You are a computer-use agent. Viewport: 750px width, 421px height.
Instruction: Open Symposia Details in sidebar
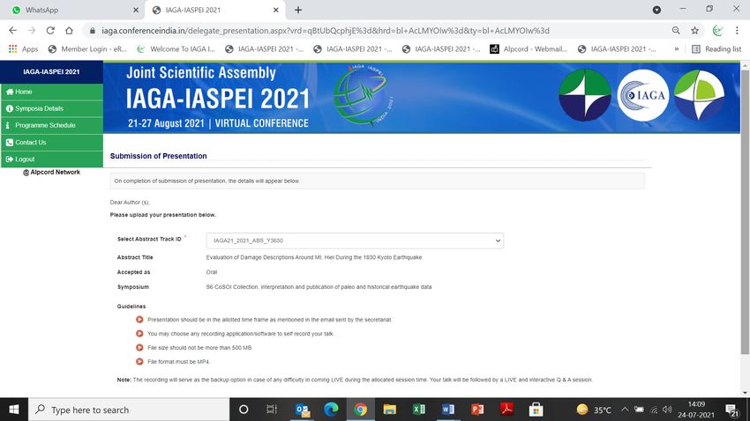(52, 108)
